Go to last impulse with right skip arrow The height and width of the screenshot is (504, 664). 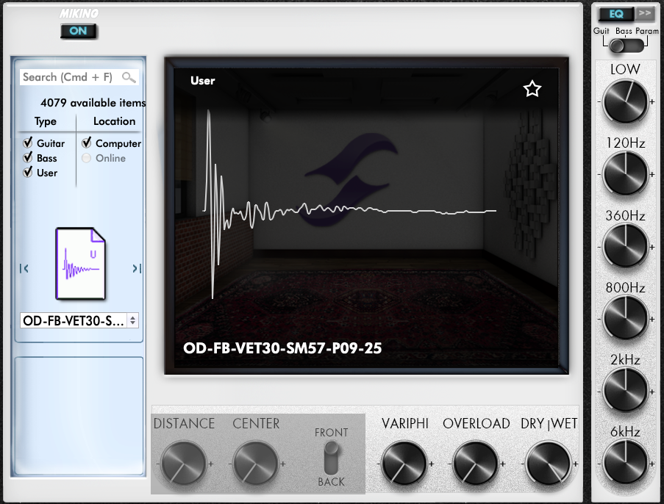[x=136, y=268]
